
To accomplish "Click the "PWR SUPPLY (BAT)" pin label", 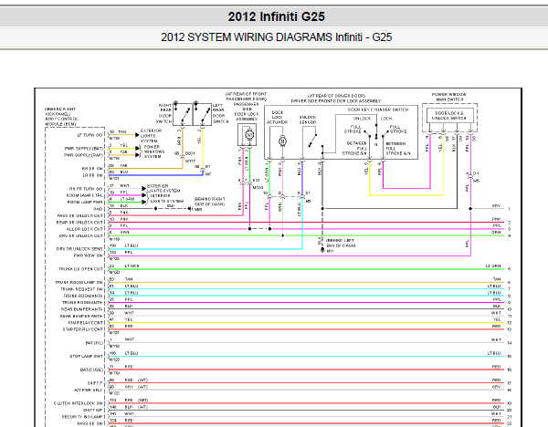I will [x=84, y=149].
